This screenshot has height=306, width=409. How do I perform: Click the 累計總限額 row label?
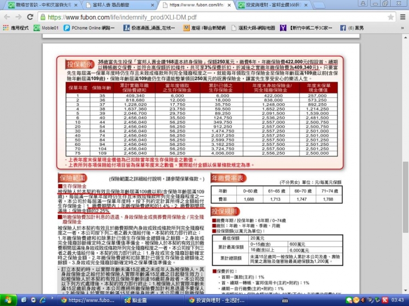[x=231, y=258]
